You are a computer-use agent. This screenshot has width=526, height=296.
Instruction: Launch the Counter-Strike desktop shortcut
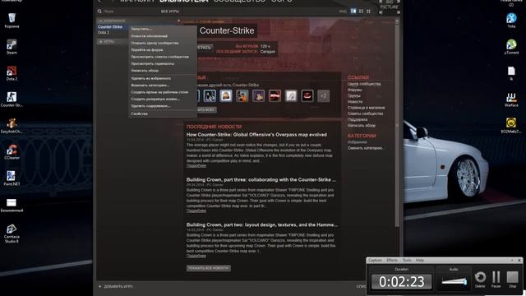pos(12,99)
